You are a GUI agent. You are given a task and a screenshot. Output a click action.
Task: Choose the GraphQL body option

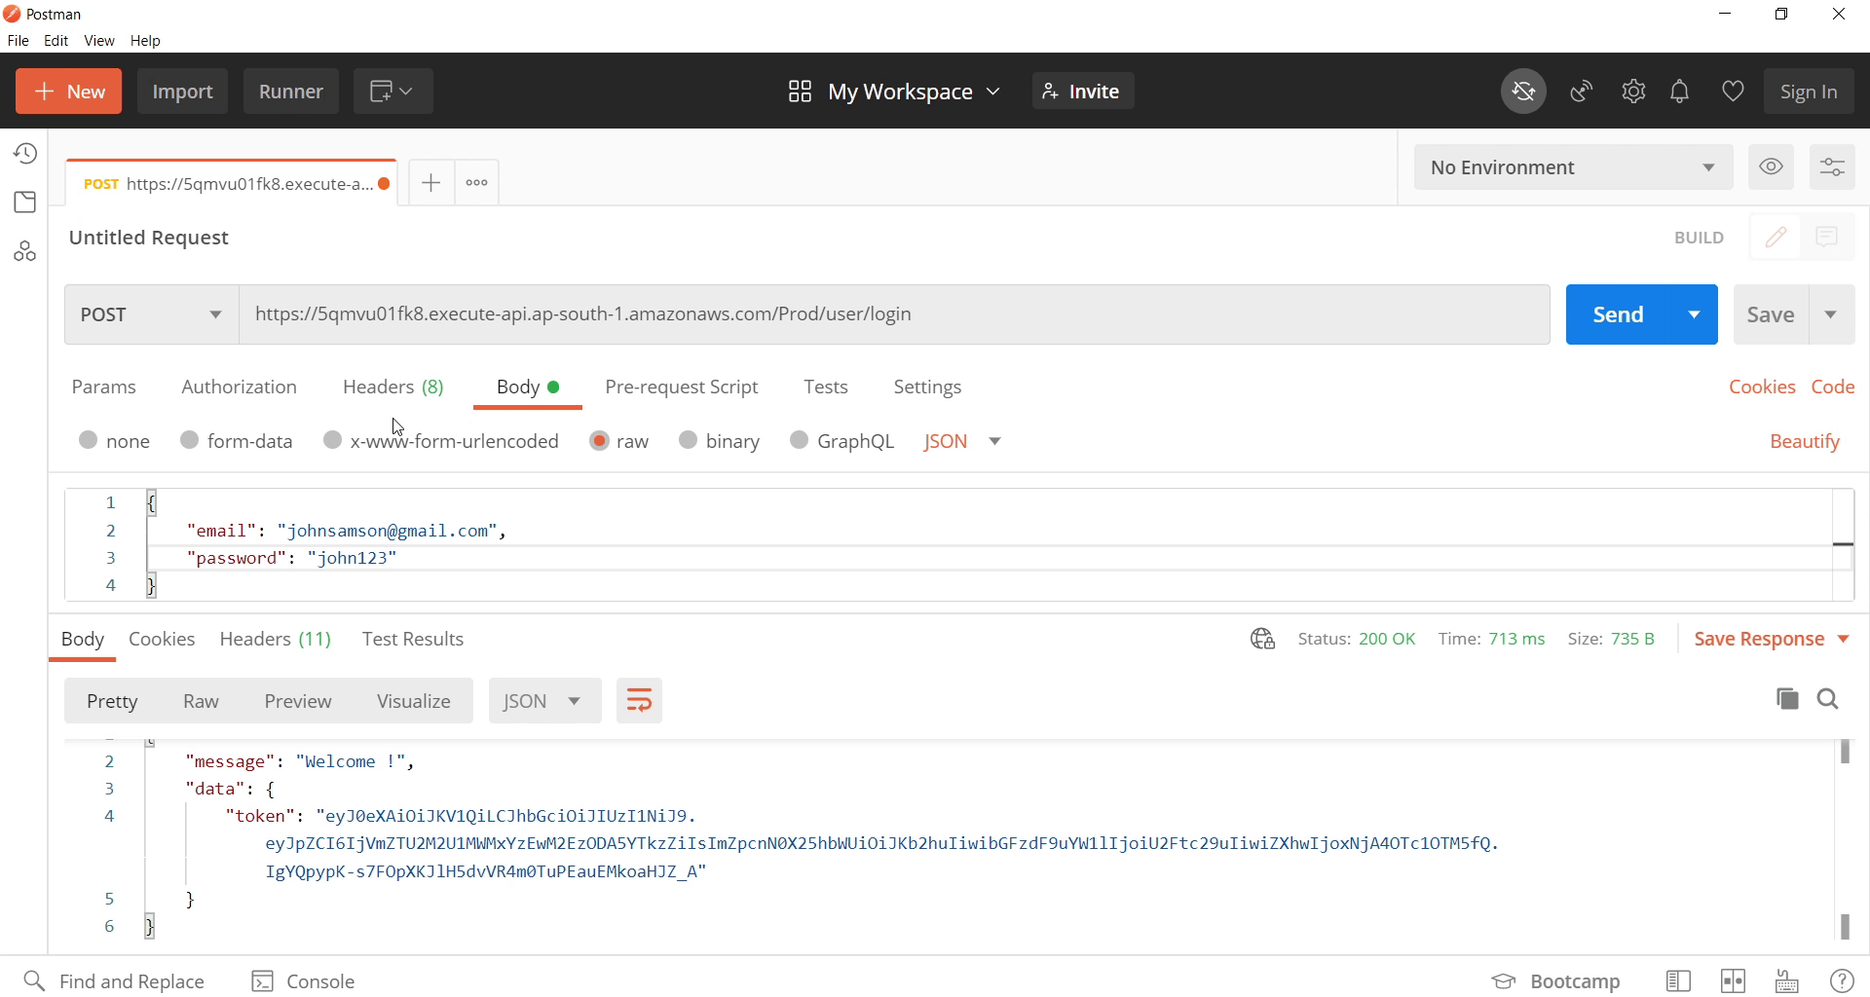pyautogui.click(x=800, y=441)
